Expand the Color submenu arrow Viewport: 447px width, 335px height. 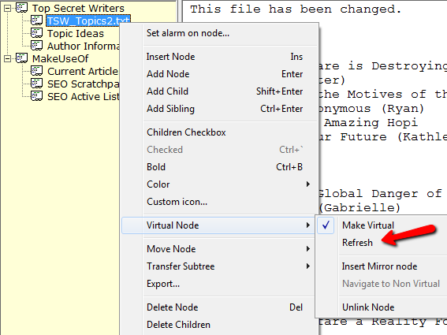[x=308, y=184]
